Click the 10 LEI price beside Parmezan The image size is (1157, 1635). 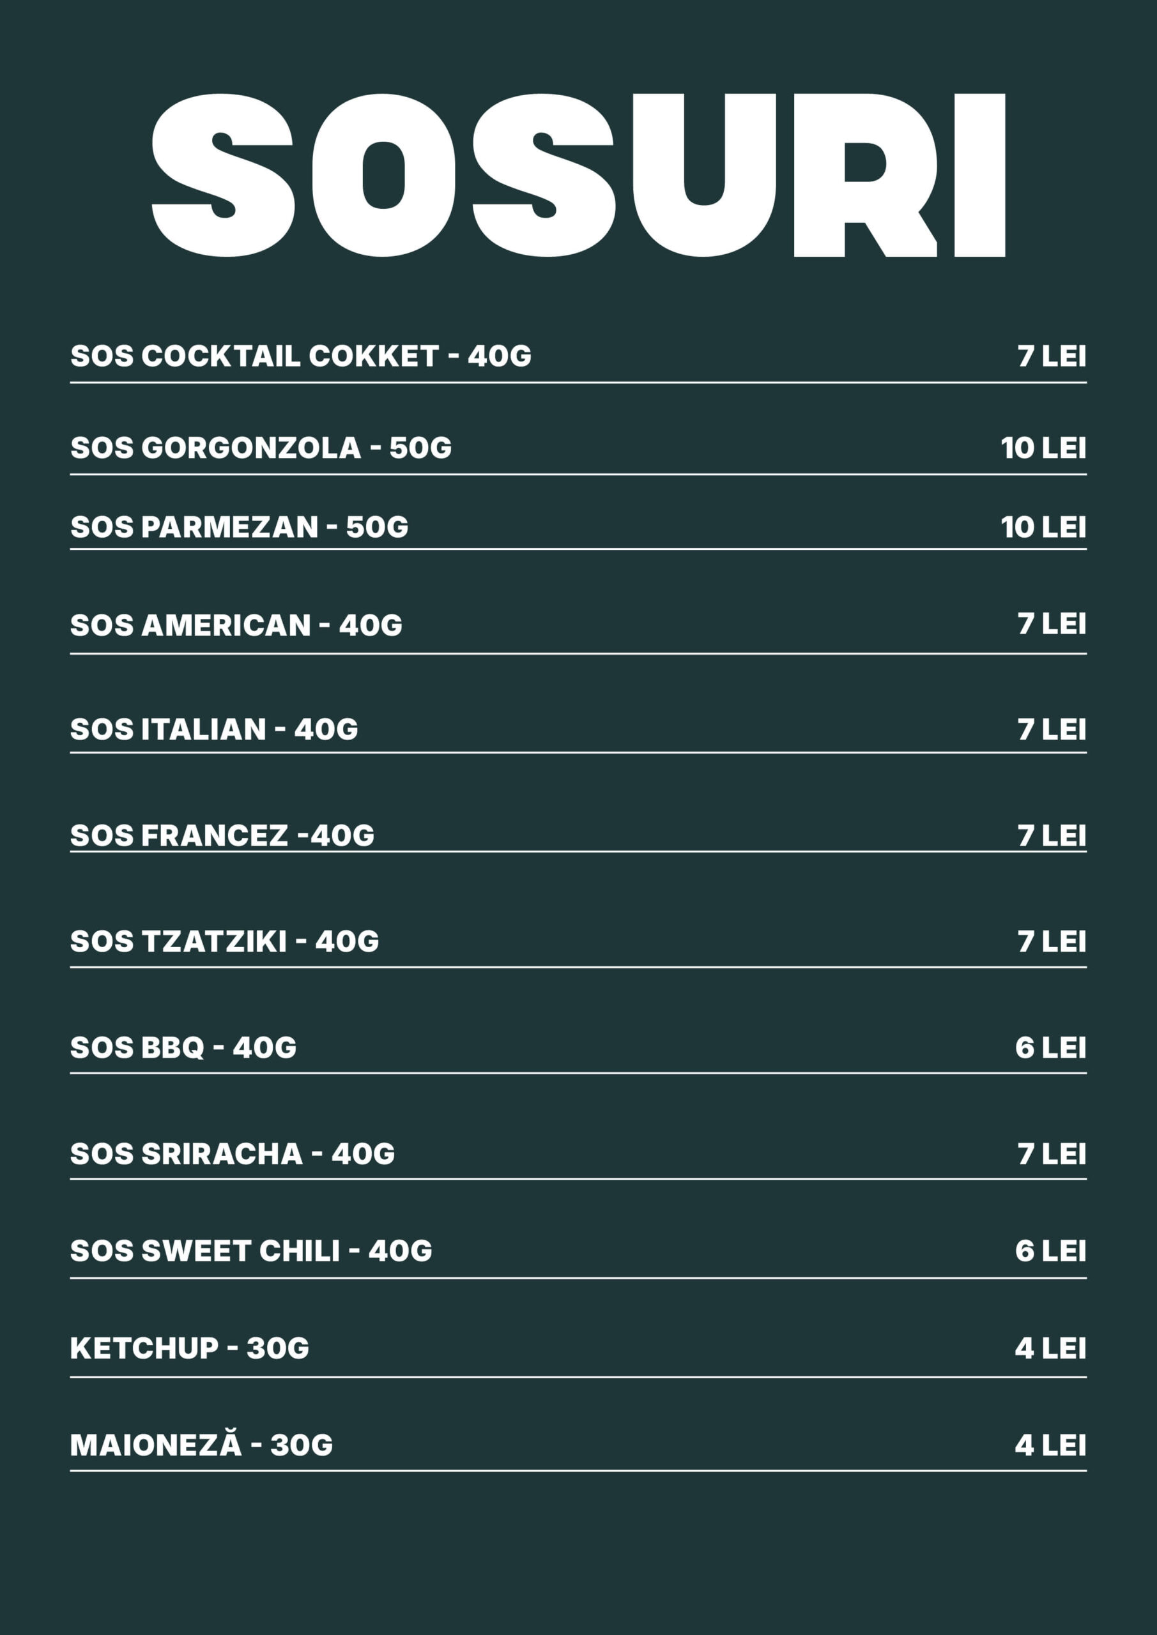tap(1043, 527)
